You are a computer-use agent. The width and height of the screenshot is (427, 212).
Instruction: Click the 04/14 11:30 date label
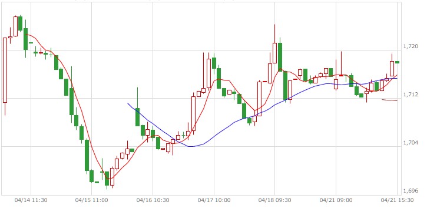click(x=31, y=200)
